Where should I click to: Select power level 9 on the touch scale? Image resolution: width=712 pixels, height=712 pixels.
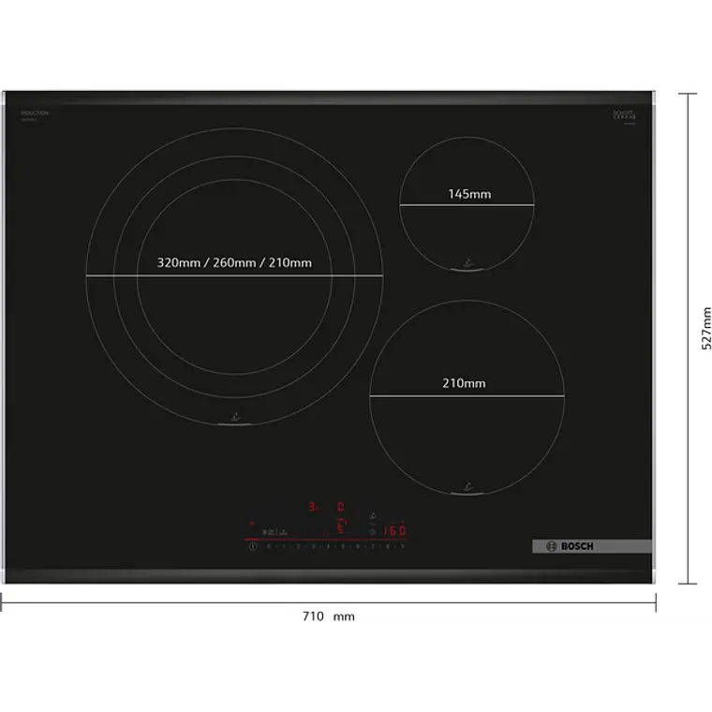402,546
